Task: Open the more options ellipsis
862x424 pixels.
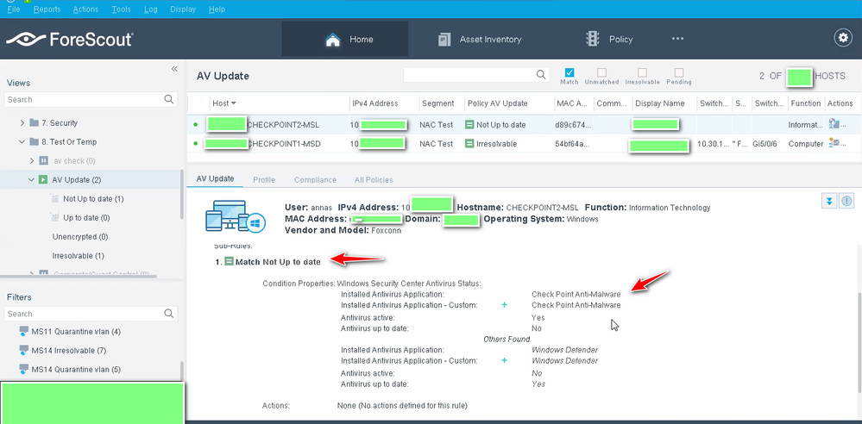Action: click(677, 39)
